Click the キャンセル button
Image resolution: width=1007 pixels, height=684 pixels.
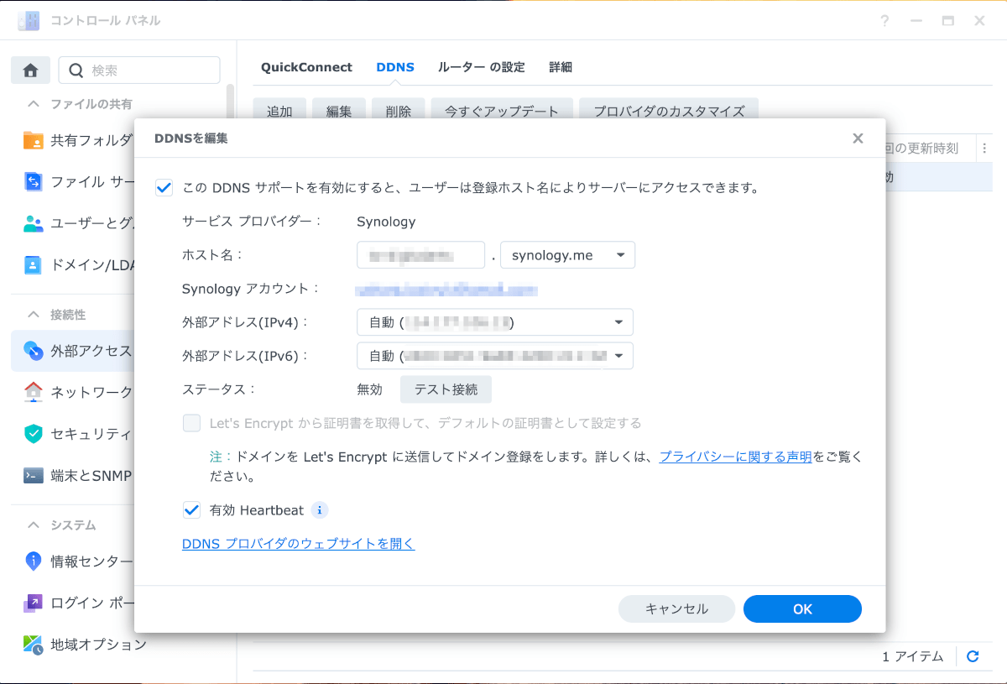coord(676,609)
